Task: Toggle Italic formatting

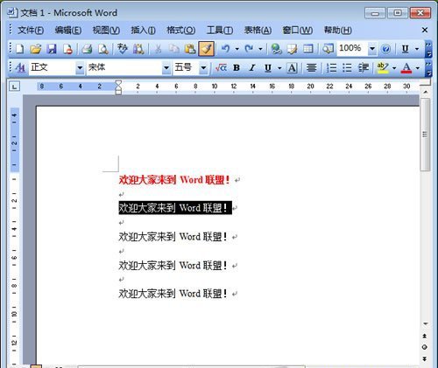Action: 252,68
